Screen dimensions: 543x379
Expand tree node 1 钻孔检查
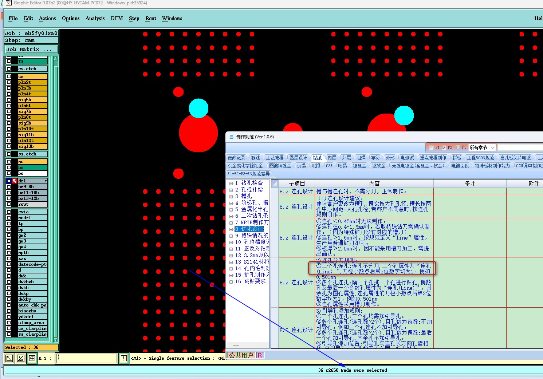click(231, 183)
